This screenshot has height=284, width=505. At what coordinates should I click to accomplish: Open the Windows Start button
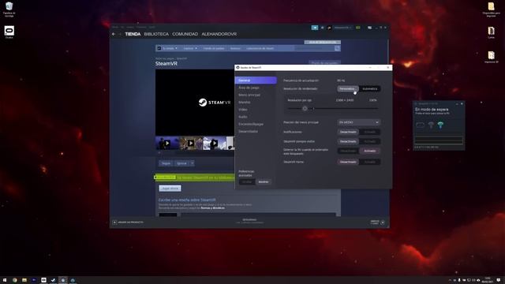[5, 280]
